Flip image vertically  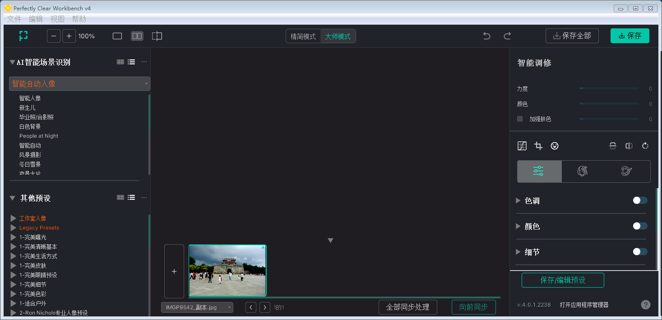coord(612,146)
